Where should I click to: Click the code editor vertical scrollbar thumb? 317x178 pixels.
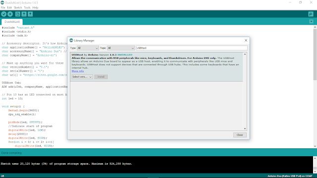tap(315, 54)
